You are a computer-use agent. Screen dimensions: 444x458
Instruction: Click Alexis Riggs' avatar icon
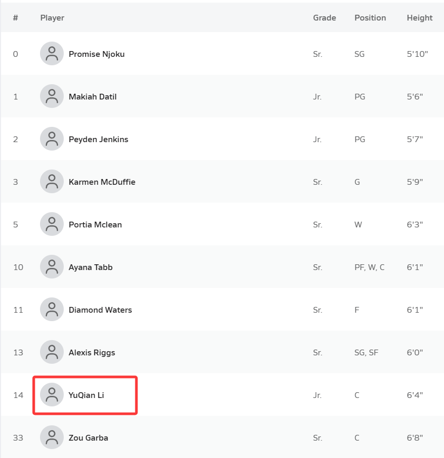(52, 352)
